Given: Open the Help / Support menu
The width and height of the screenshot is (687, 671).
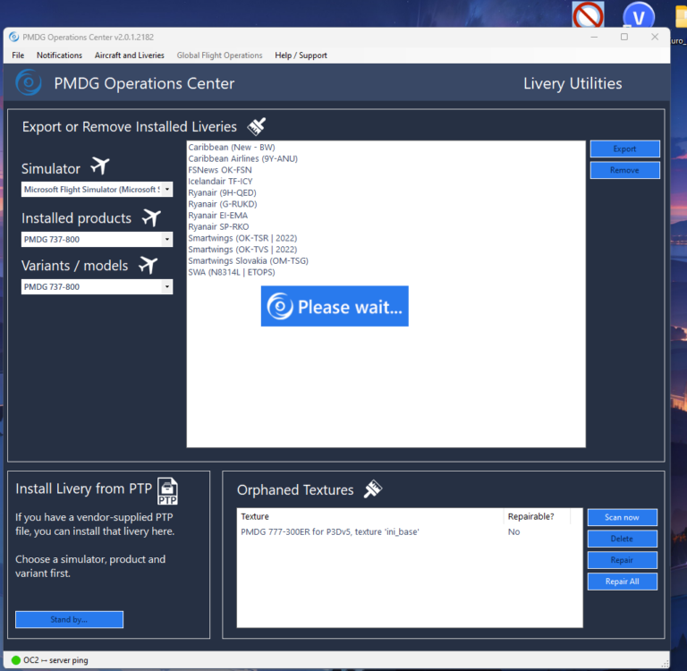Looking at the screenshot, I should click(301, 55).
